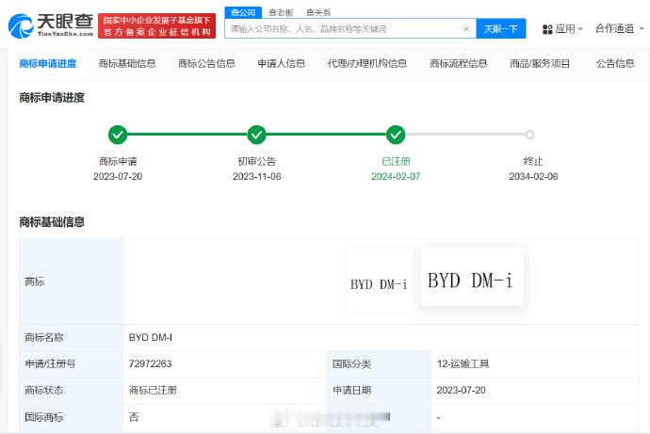Select trademark name text BYD DM-I
This screenshot has width=650, height=434.
pos(150,338)
